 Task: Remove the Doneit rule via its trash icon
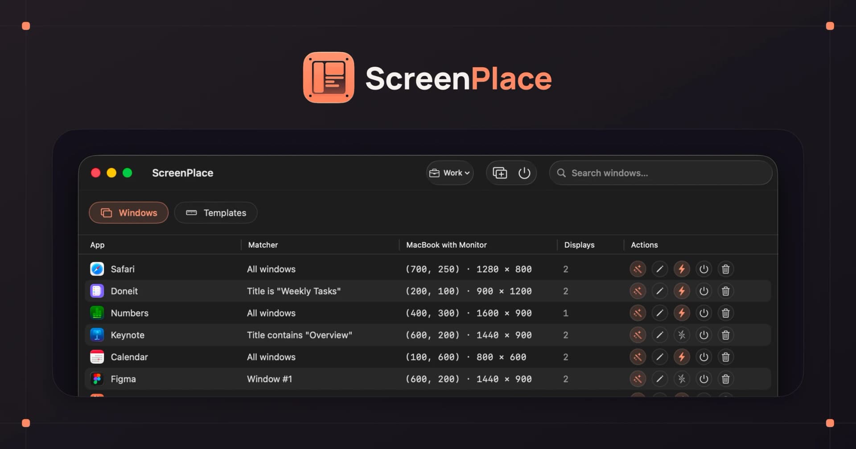tap(726, 291)
